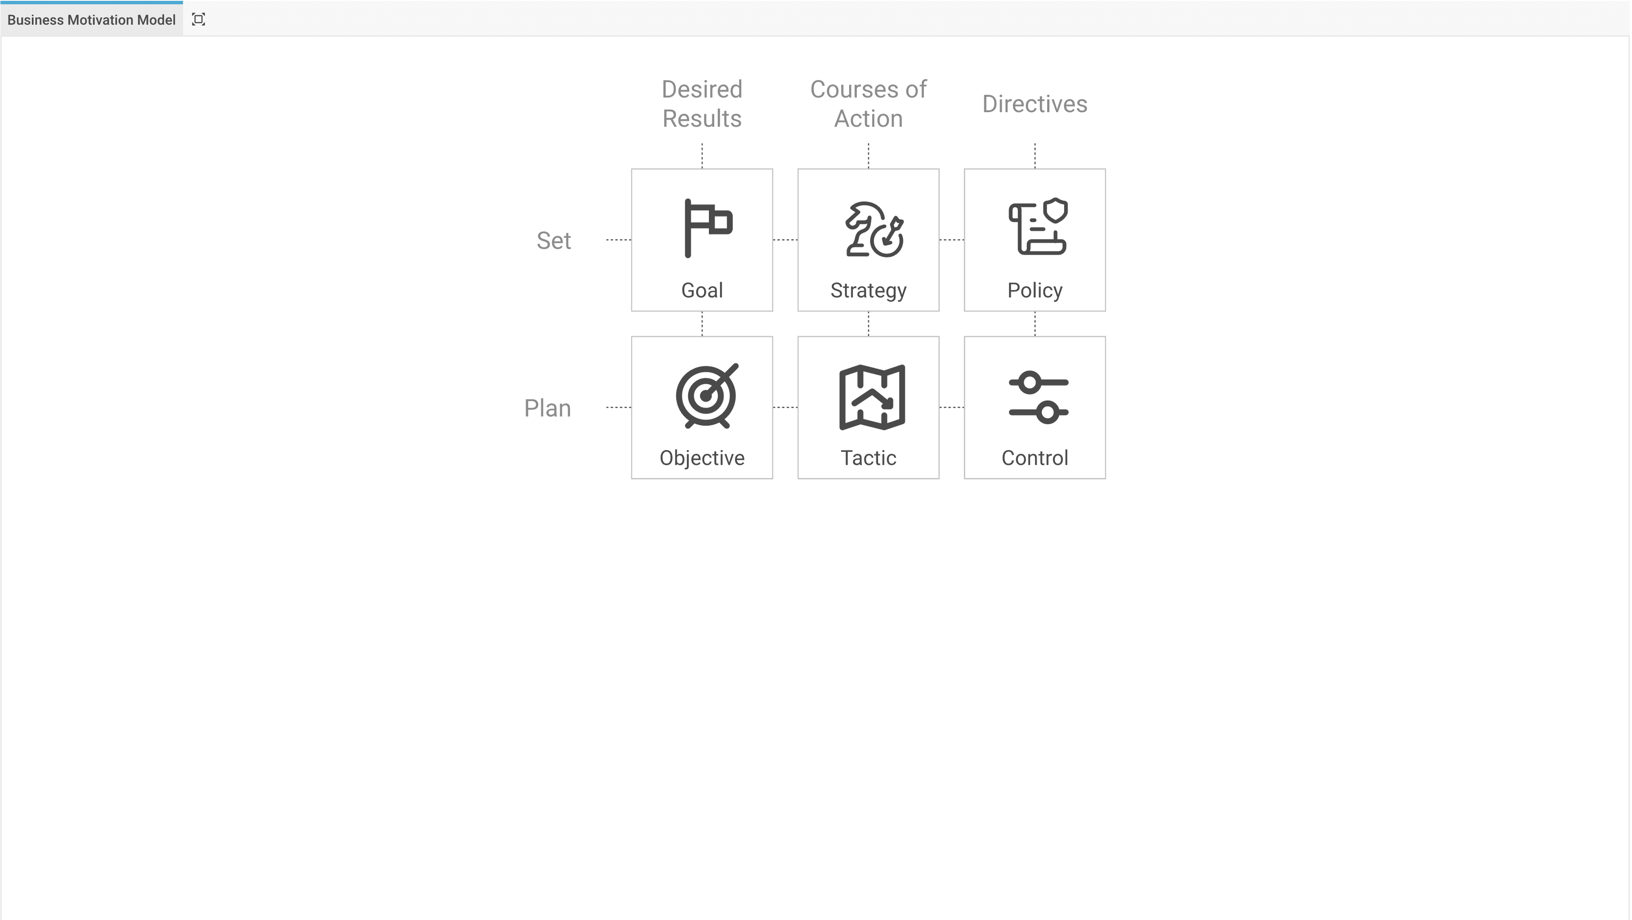Click the Desired Results column heading
Image resolution: width=1632 pixels, height=920 pixels.
(x=702, y=104)
